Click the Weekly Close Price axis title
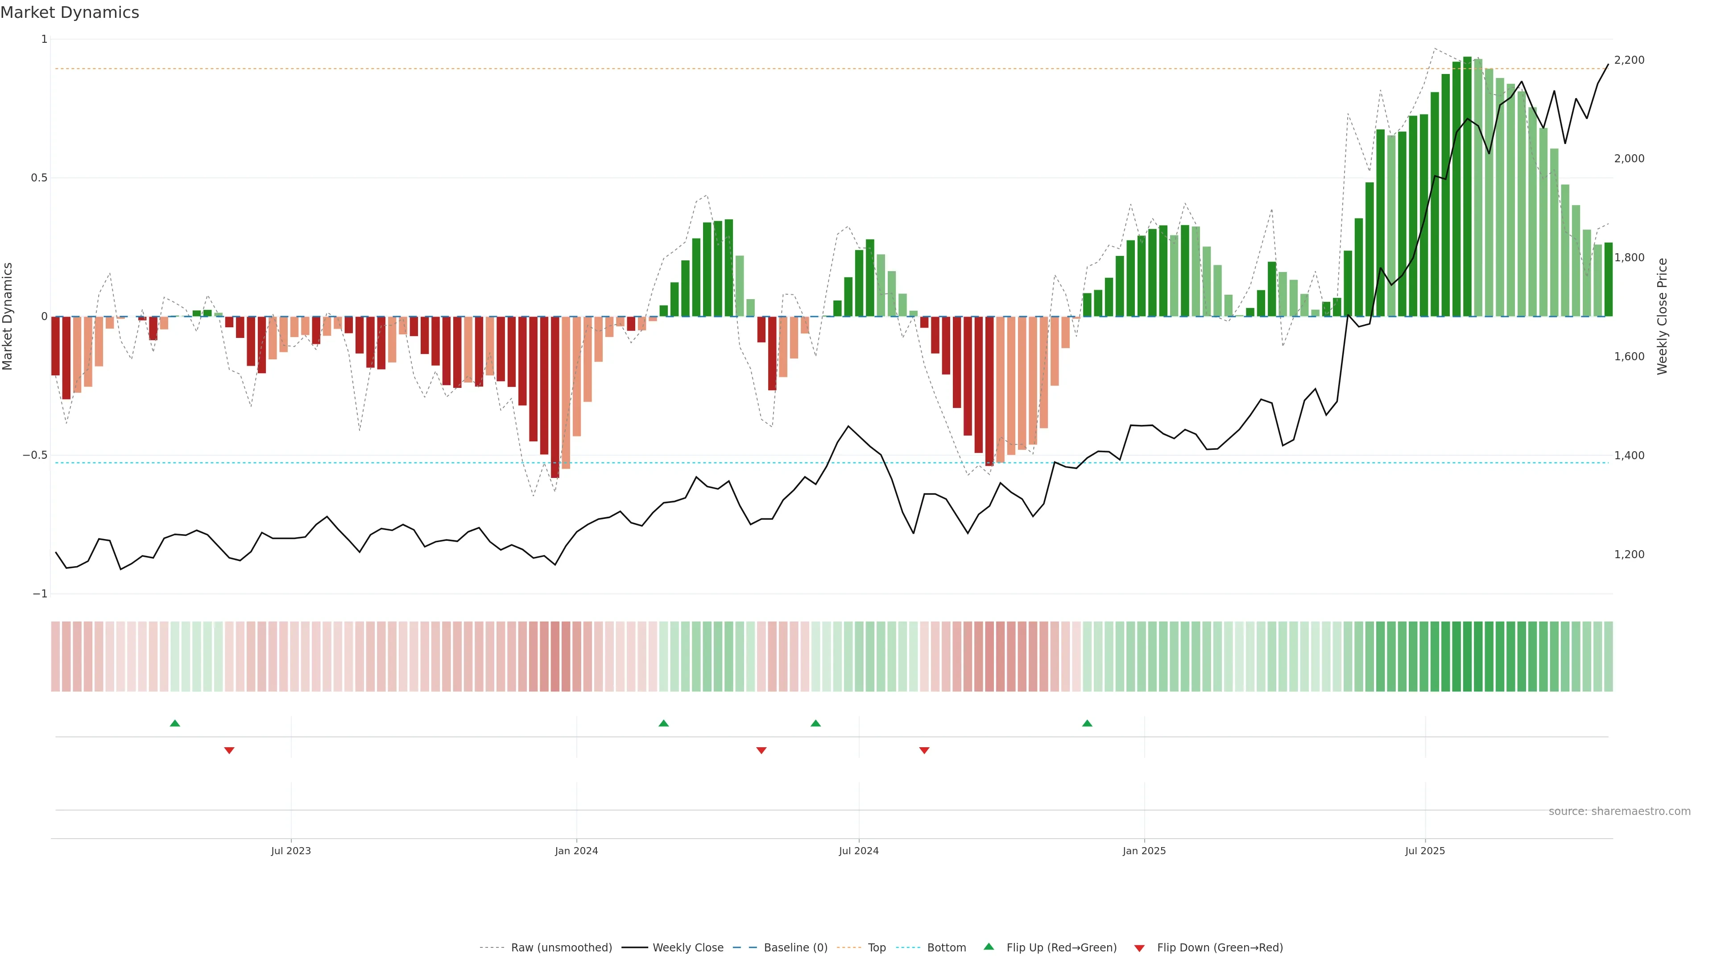Viewport: 1713px width, 963px height. pos(1662,317)
